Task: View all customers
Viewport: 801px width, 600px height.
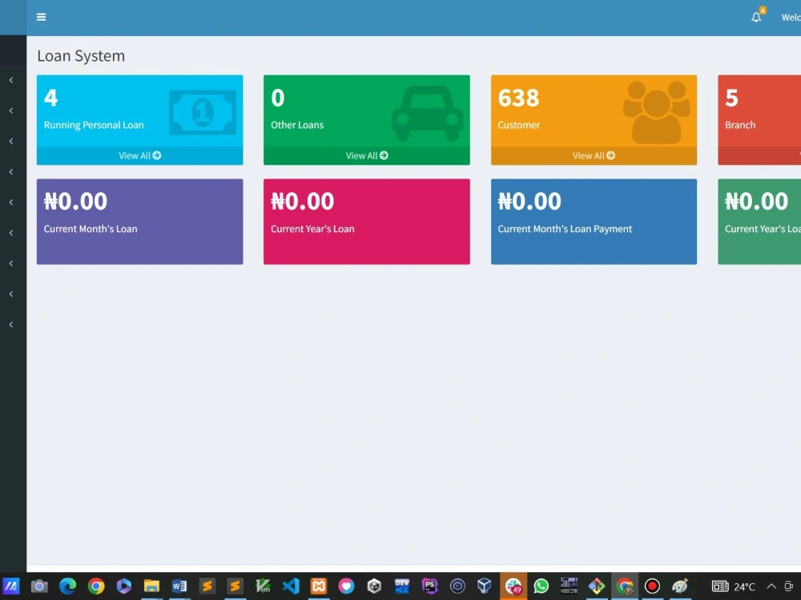Action: (594, 156)
